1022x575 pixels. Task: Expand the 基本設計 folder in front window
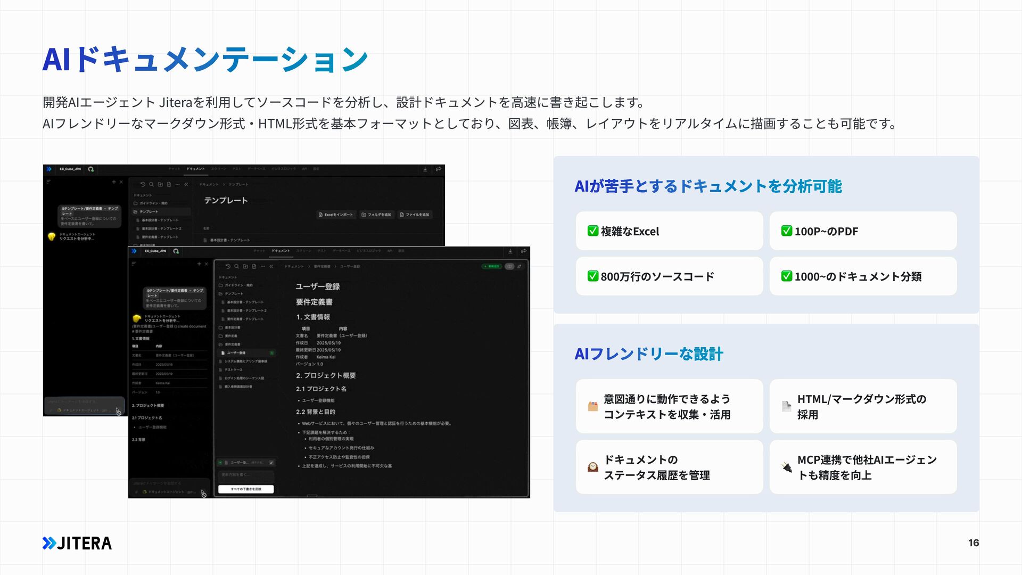(x=229, y=327)
